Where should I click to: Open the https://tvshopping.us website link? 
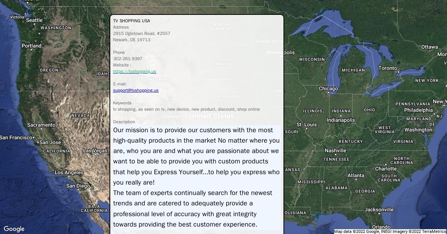[x=134, y=71]
